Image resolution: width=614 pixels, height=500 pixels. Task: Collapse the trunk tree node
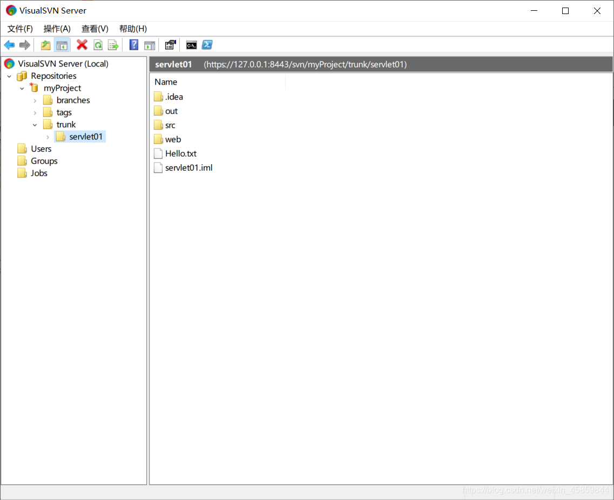35,125
